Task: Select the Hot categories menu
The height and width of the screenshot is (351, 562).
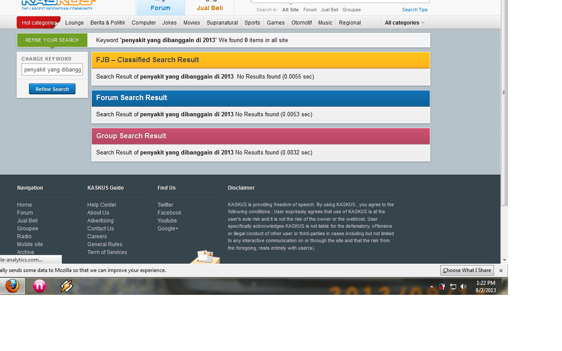Action: pyautogui.click(x=39, y=22)
